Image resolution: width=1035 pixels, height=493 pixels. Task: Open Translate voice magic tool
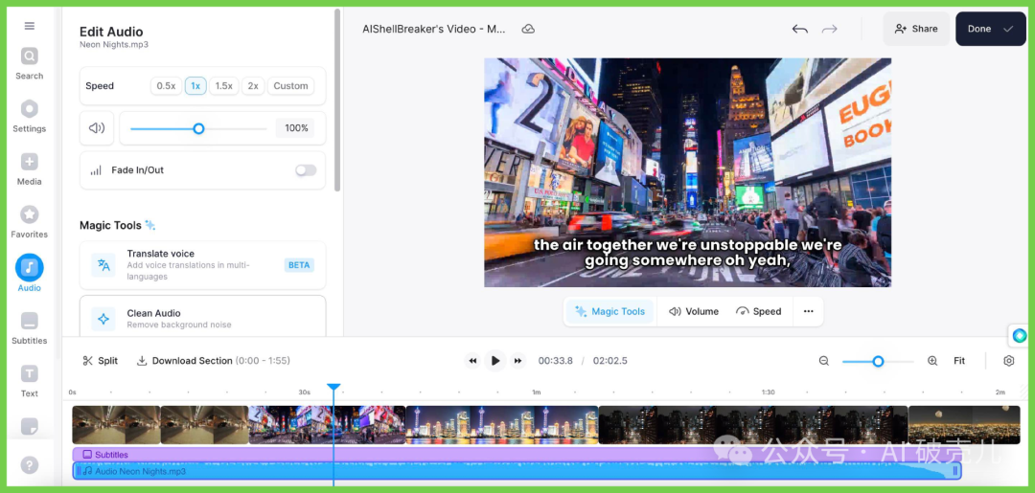202,265
